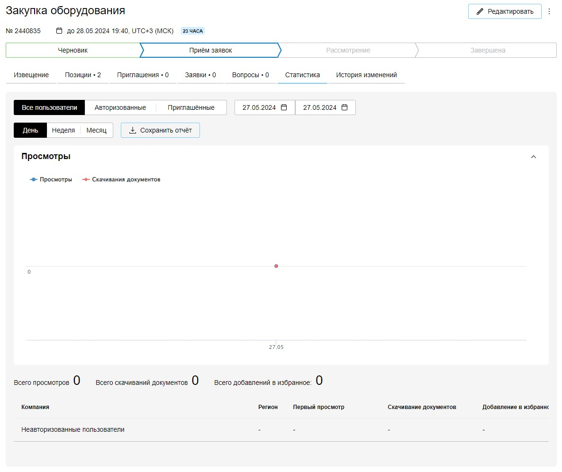Open the end date 27.05.2024 picker
The width and height of the screenshot is (562, 472).
[320, 107]
